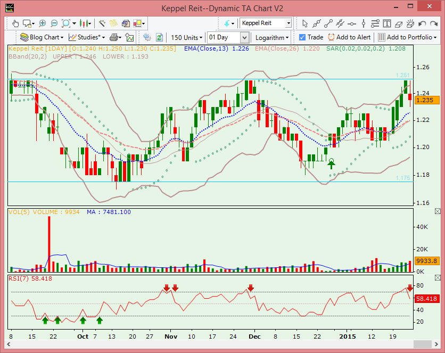
Task: Select the line segment drawing tool
Action: (328, 23)
